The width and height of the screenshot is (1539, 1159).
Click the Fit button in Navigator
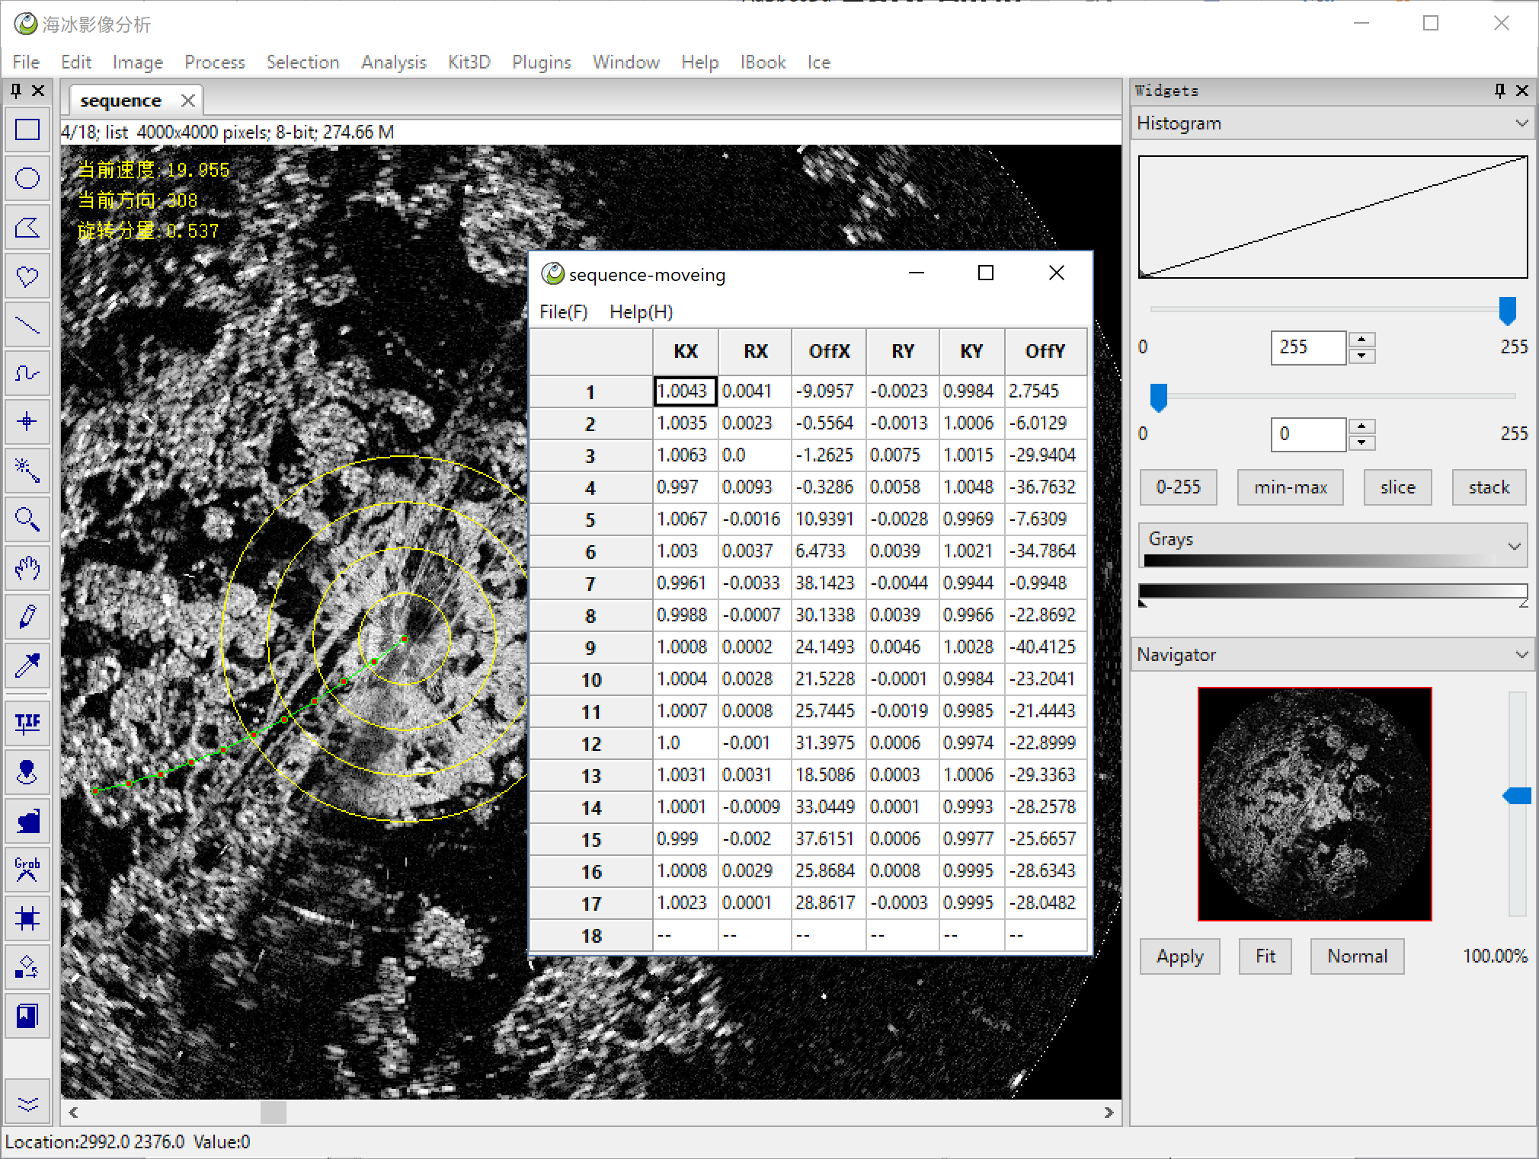[1265, 956]
